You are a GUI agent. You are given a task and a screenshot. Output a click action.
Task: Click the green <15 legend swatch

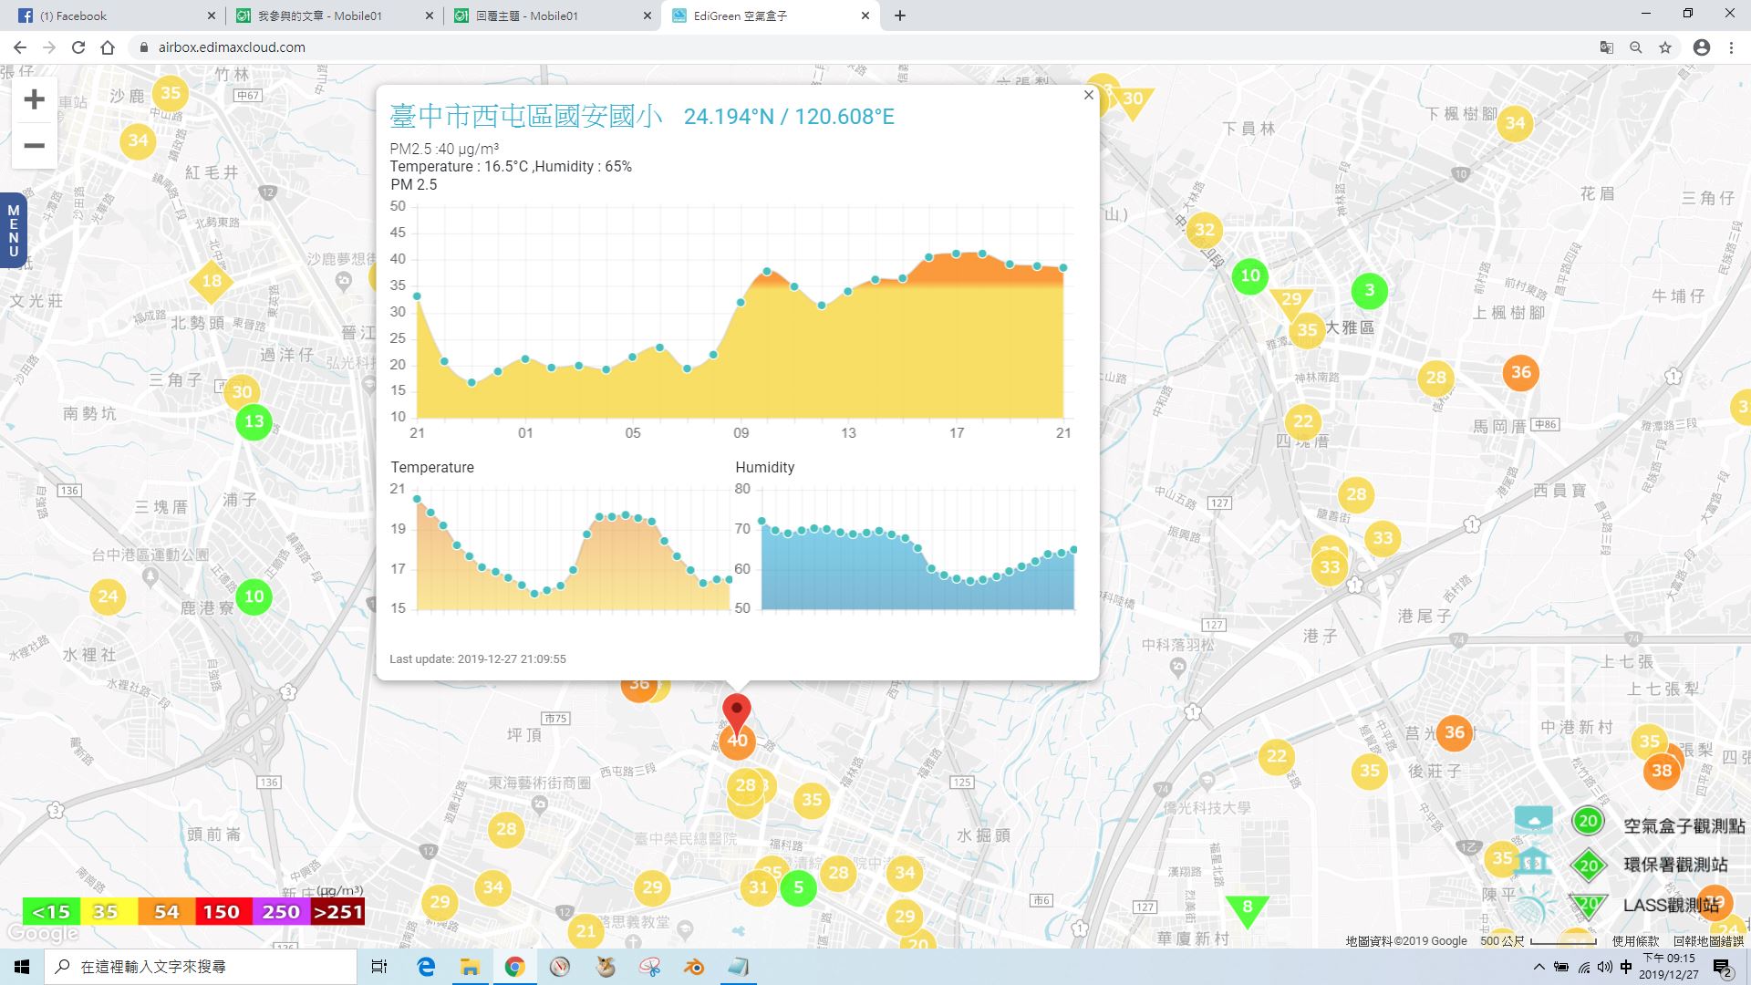point(51,911)
